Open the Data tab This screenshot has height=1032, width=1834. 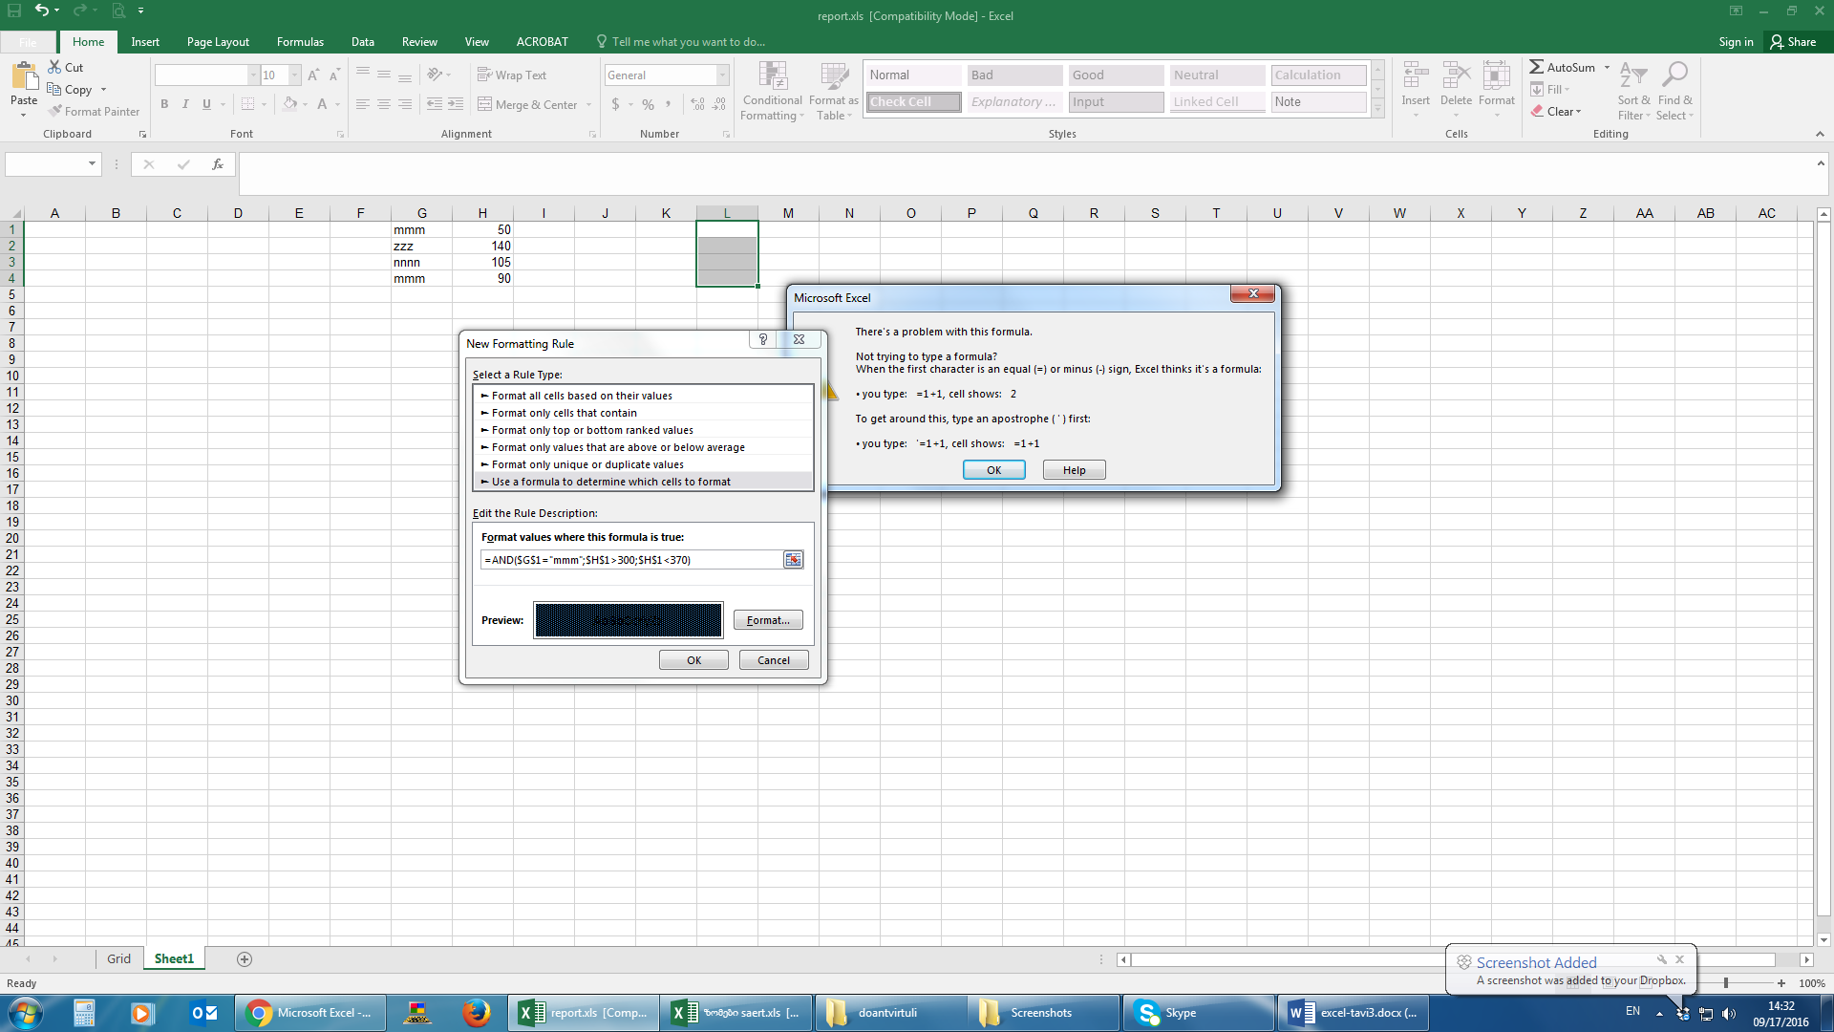(x=362, y=41)
